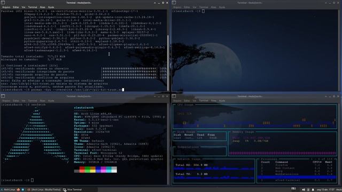342x192 pixels.
Task: Open Terminal menu in pacman terminal
Action: tap(33, 7)
